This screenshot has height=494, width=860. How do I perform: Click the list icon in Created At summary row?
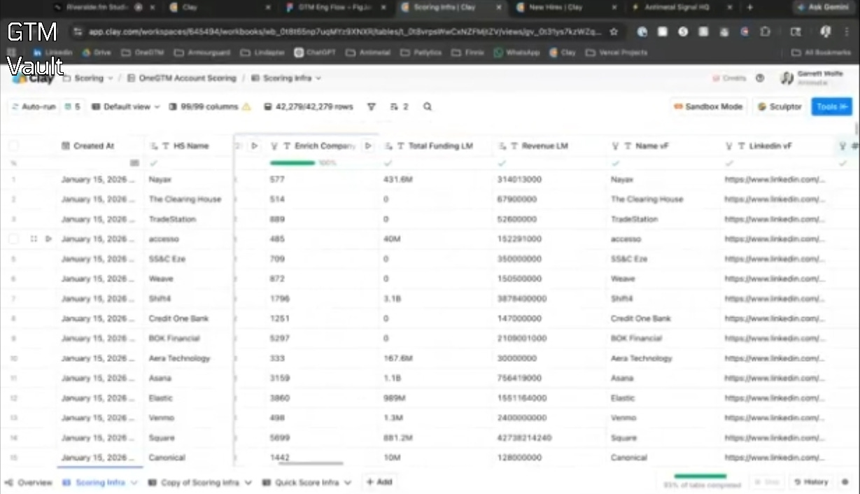[134, 163]
